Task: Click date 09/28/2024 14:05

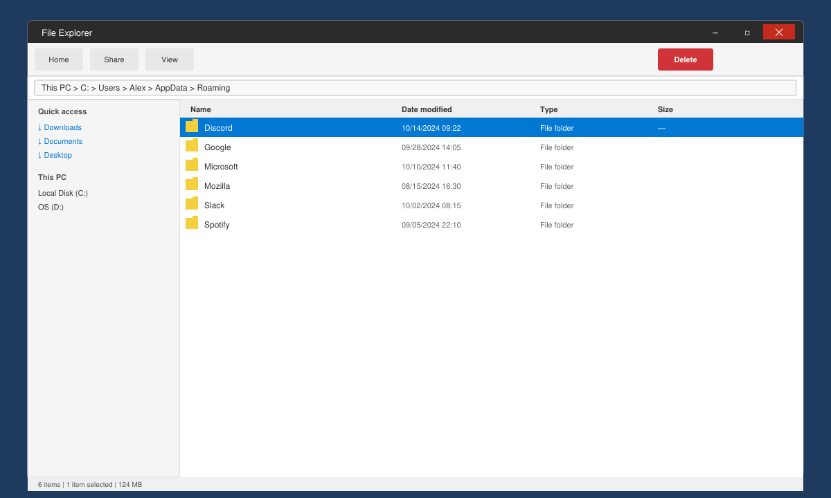Action: [x=431, y=147]
